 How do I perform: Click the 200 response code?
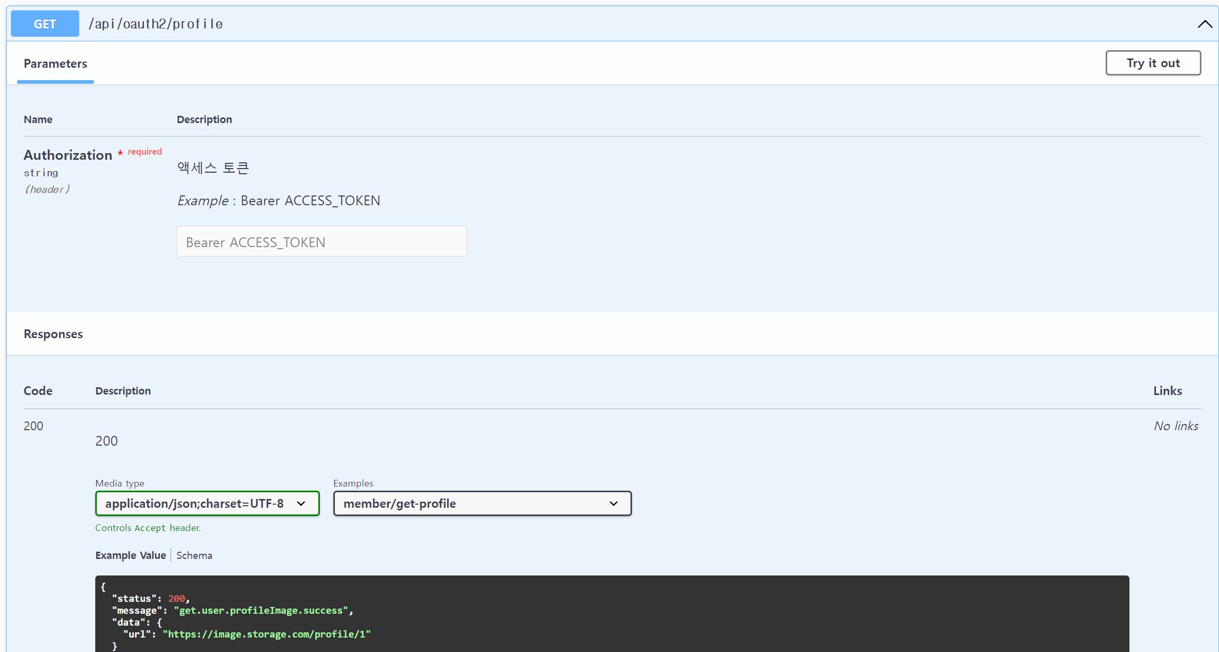[x=34, y=426]
